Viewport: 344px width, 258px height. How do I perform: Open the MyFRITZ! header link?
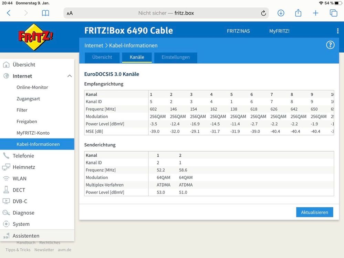click(279, 31)
